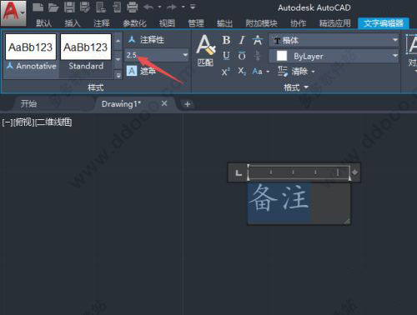Toggle strikethrough text formatting
417x315 pixels.
[x=258, y=40]
